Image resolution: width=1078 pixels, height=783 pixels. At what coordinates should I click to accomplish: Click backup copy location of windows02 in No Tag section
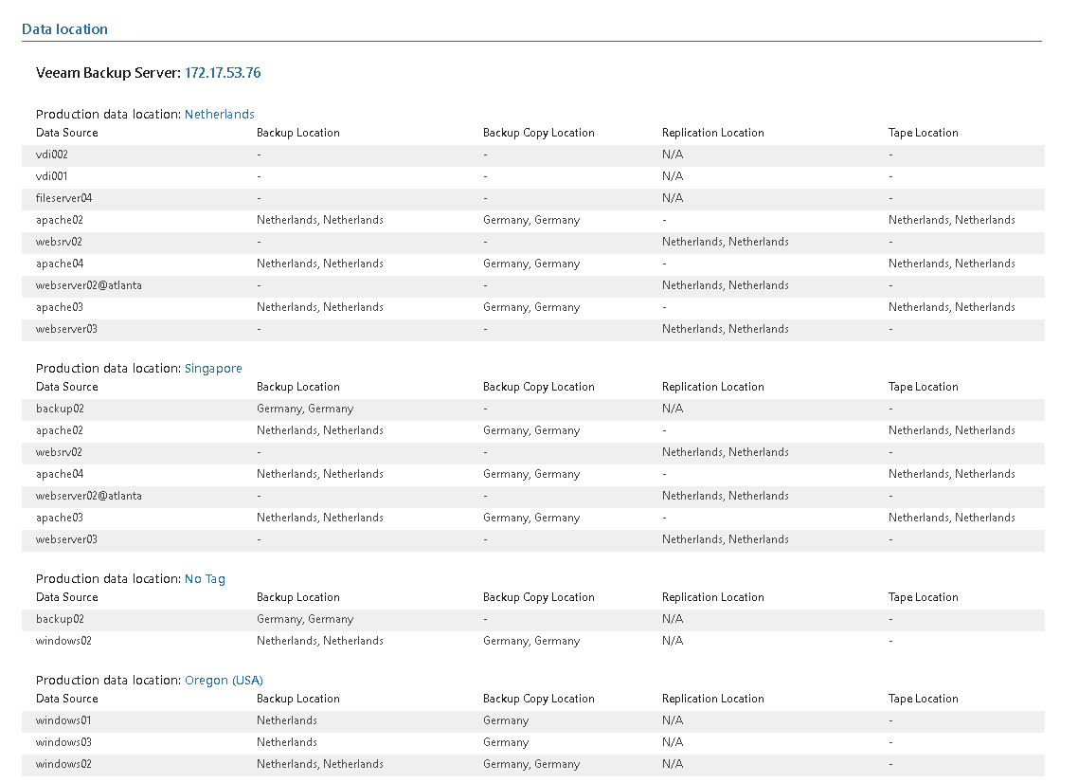pos(531,641)
